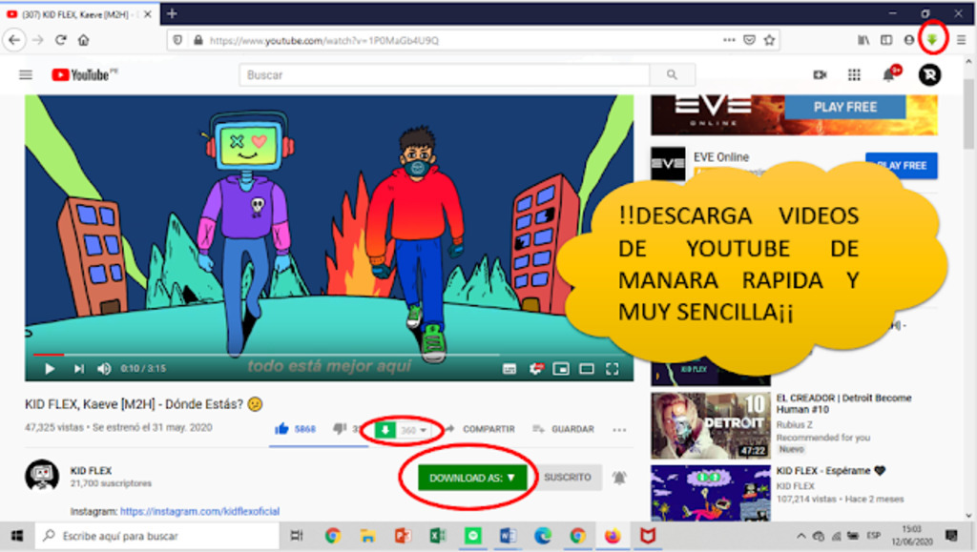Open the Detroit Become Human video thumbnail
977x552 pixels.
[697, 425]
